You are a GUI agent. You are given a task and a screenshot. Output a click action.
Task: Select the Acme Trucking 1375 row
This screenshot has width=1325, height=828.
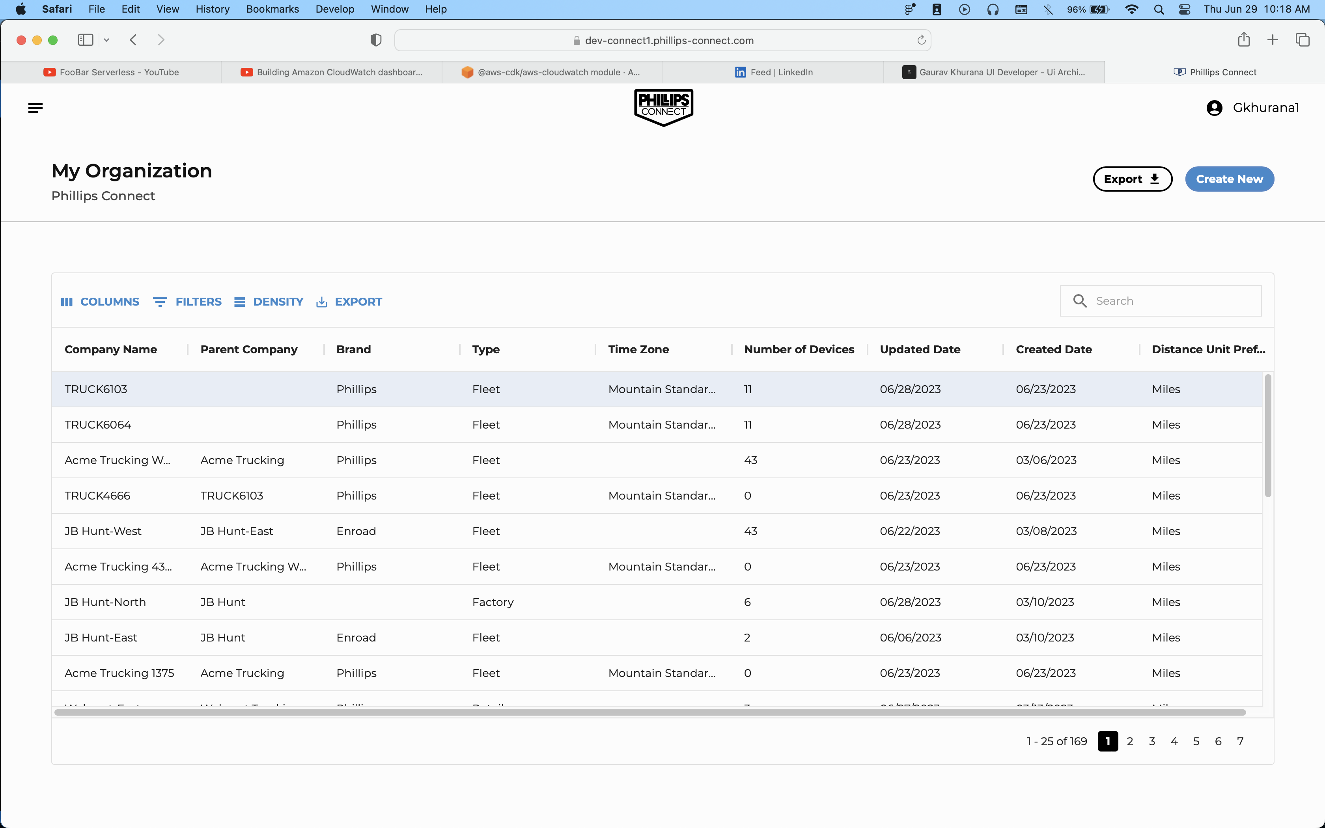pyautogui.click(x=657, y=673)
